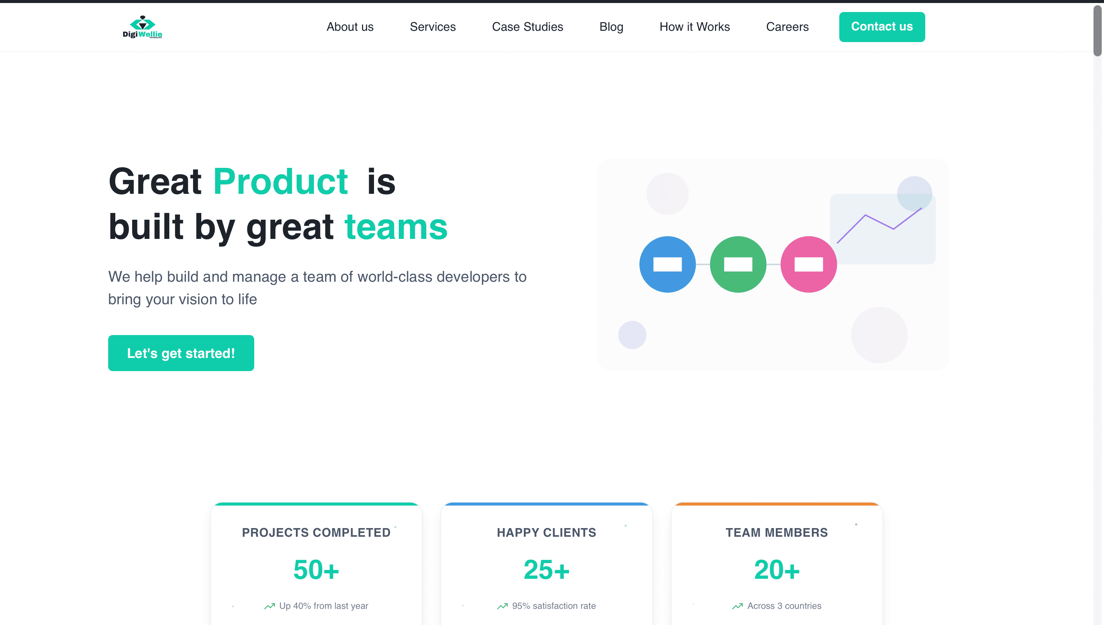Navigate to How it Works
1104x625 pixels.
coord(694,27)
